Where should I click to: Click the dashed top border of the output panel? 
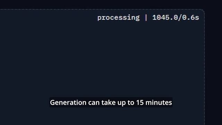[102, 9]
